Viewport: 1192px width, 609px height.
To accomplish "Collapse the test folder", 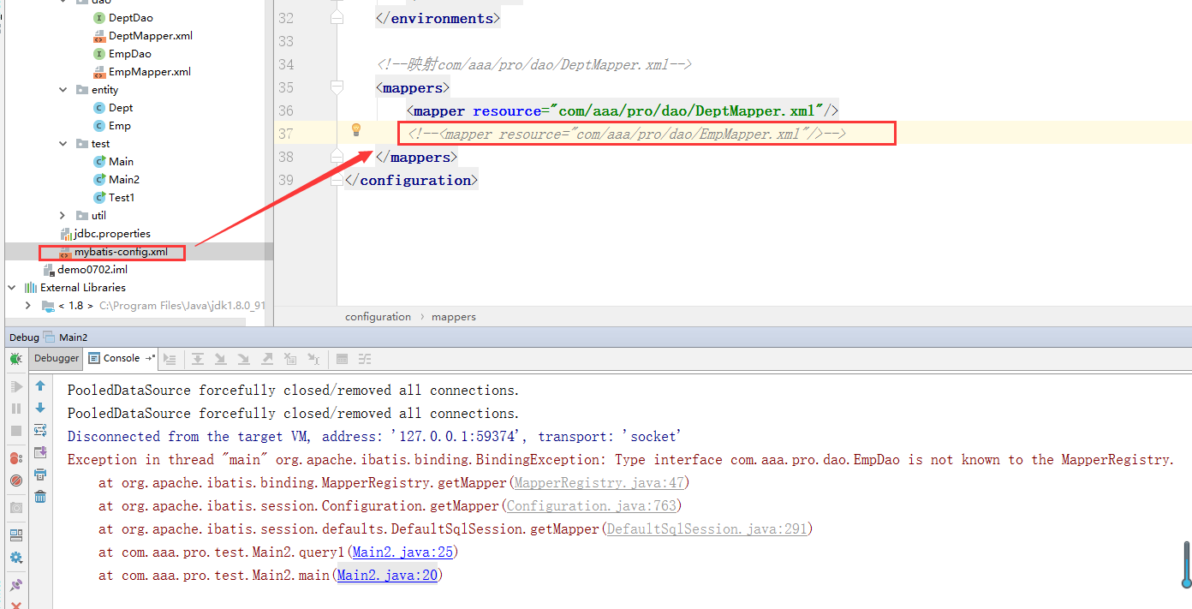I will tap(63, 144).
